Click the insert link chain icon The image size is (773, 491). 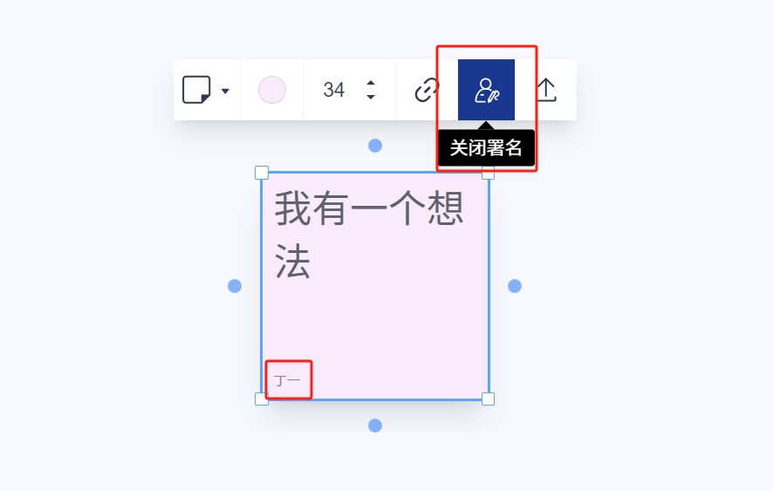[x=427, y=90]
